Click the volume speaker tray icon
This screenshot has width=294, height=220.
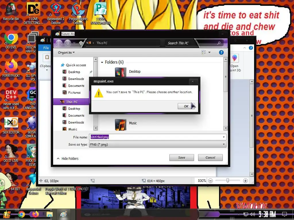pyautogui.click(x=253, y=214)
